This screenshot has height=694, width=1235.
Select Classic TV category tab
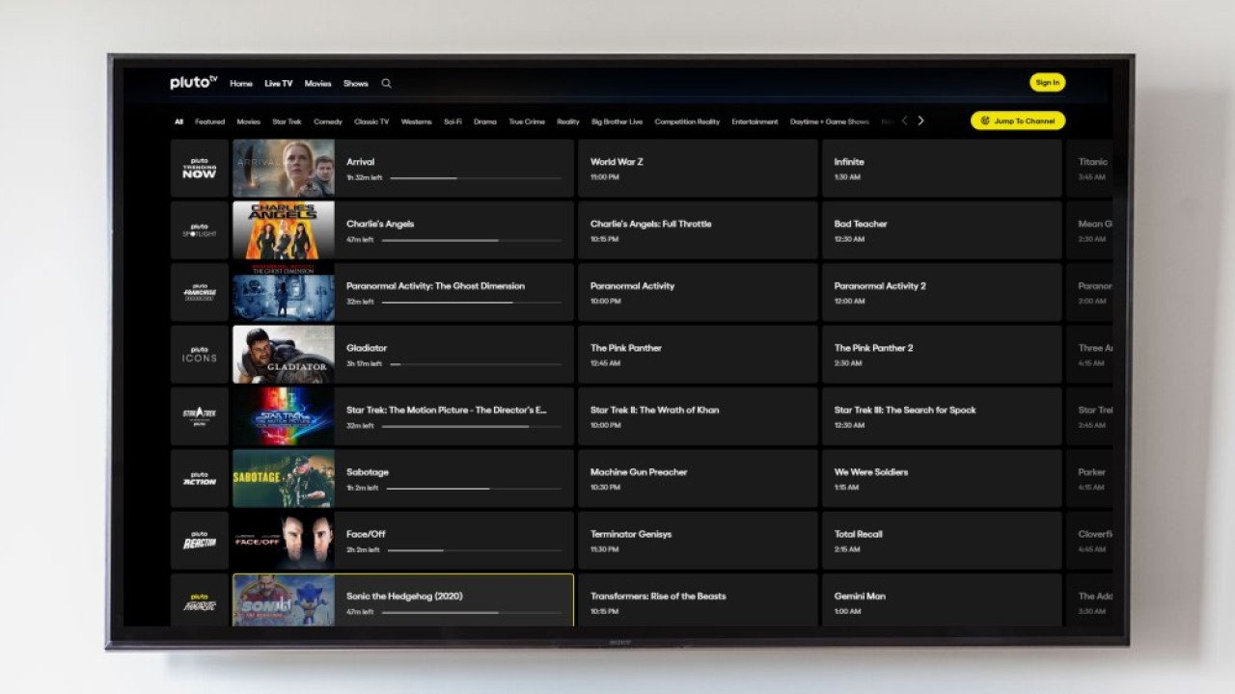(371, 122)
